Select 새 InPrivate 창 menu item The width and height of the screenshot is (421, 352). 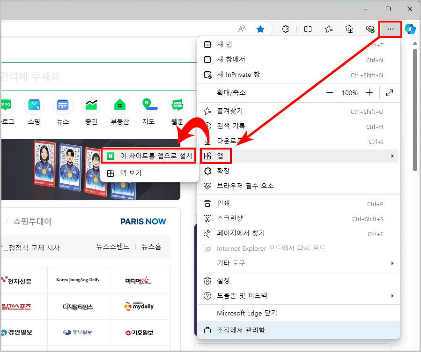pos(298,75)
